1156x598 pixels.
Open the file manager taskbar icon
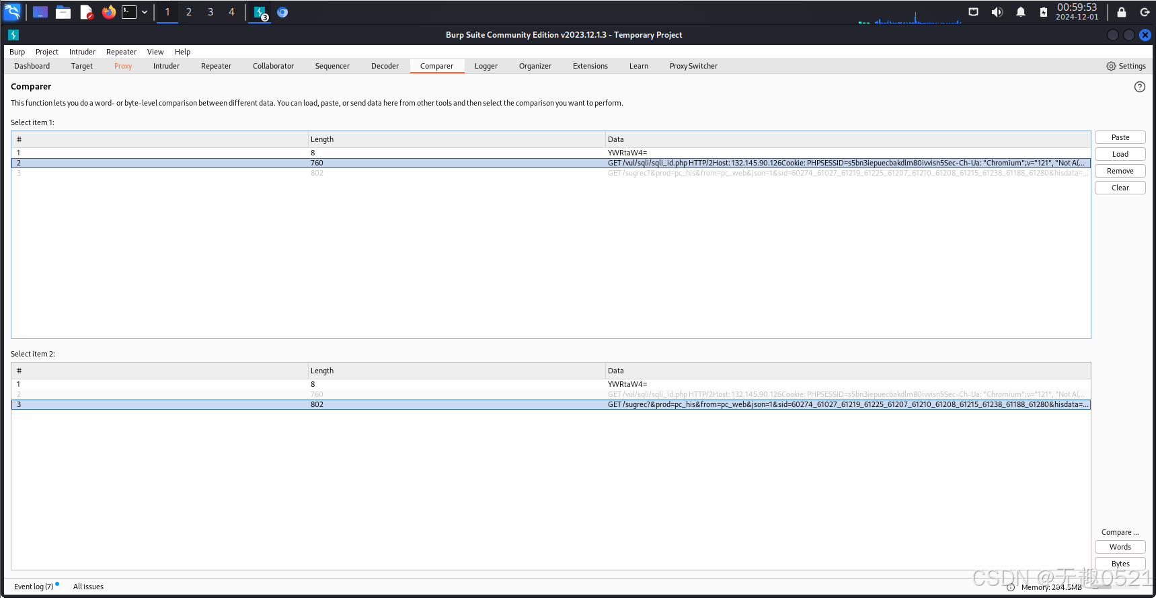click(x=63, y=12)
